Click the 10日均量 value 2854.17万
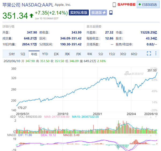Screen dimensions: 161x151 [30, 44]
